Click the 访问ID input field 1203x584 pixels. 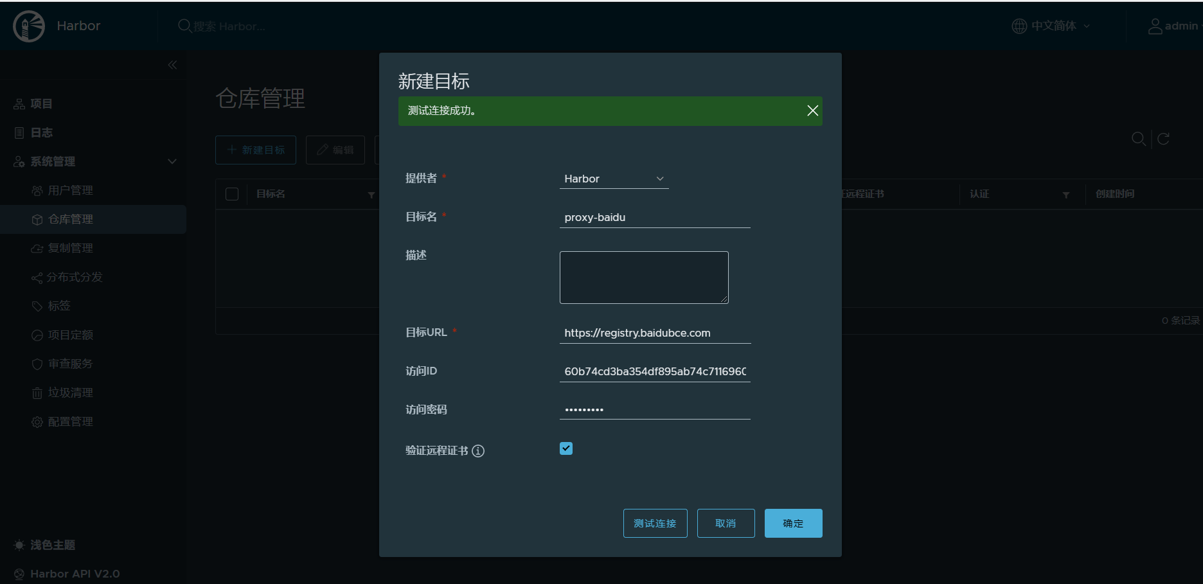click(x=655, y=371)
